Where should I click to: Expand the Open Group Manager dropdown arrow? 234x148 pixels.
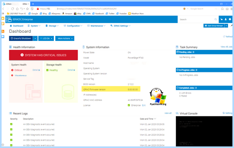[x=226, y=26]
